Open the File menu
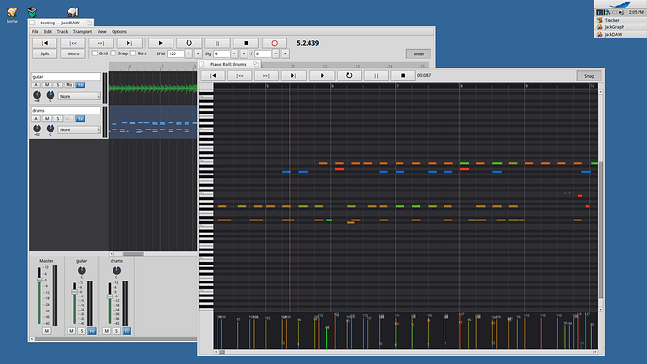 tap(35, 31)
